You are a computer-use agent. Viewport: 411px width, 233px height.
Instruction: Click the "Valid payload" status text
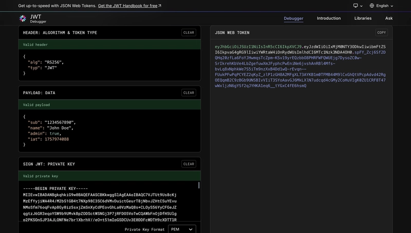point(36,105)
